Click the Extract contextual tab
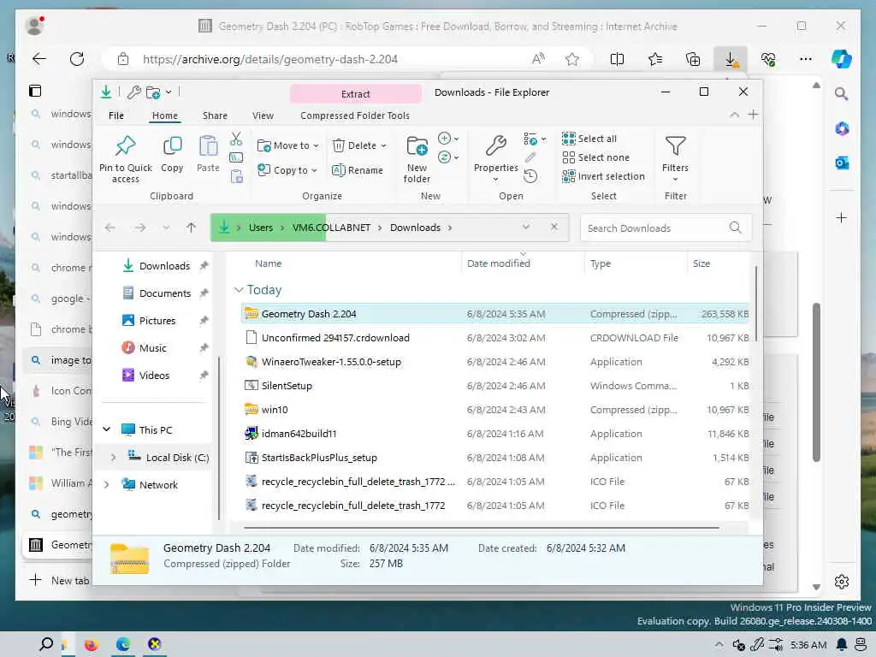The width and height of the screenshot is (876, 657). pos(356,94)
